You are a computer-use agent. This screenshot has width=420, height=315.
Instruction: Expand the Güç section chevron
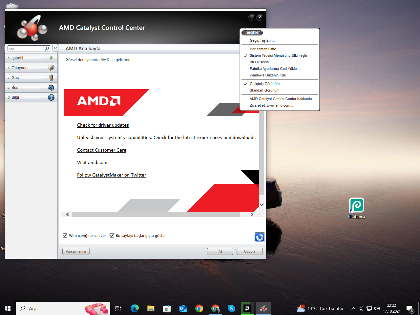click(9, 78)
